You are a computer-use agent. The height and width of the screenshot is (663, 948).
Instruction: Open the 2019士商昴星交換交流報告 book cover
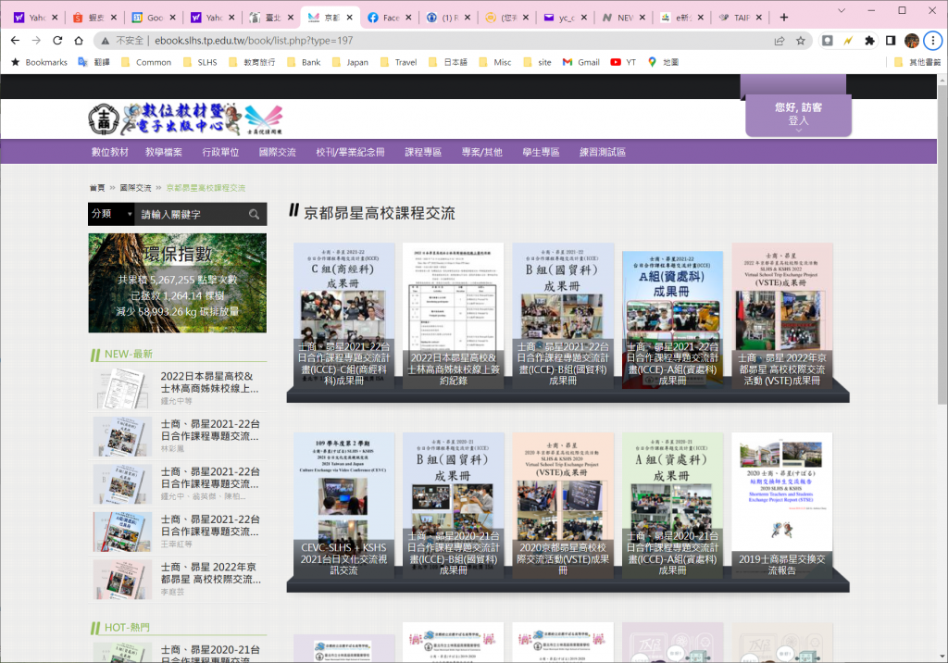781,505
